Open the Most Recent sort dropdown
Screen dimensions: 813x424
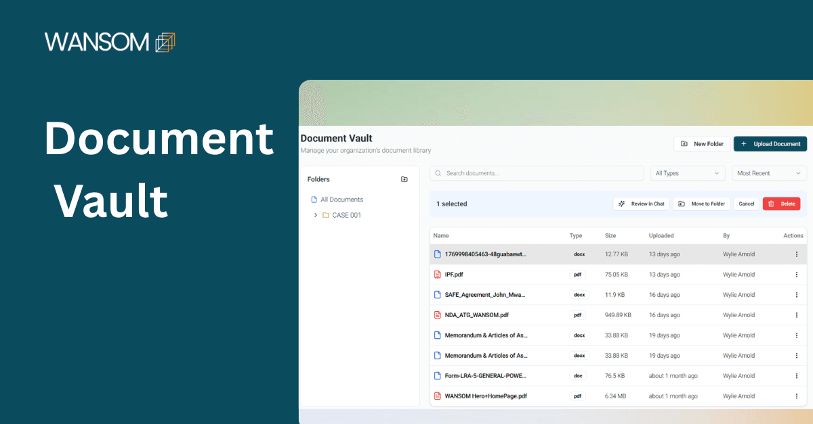(x=769, y=173)
